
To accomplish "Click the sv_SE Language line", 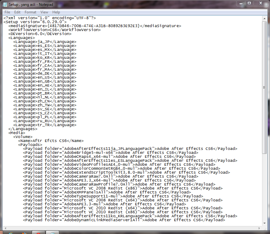I will 45,109.
